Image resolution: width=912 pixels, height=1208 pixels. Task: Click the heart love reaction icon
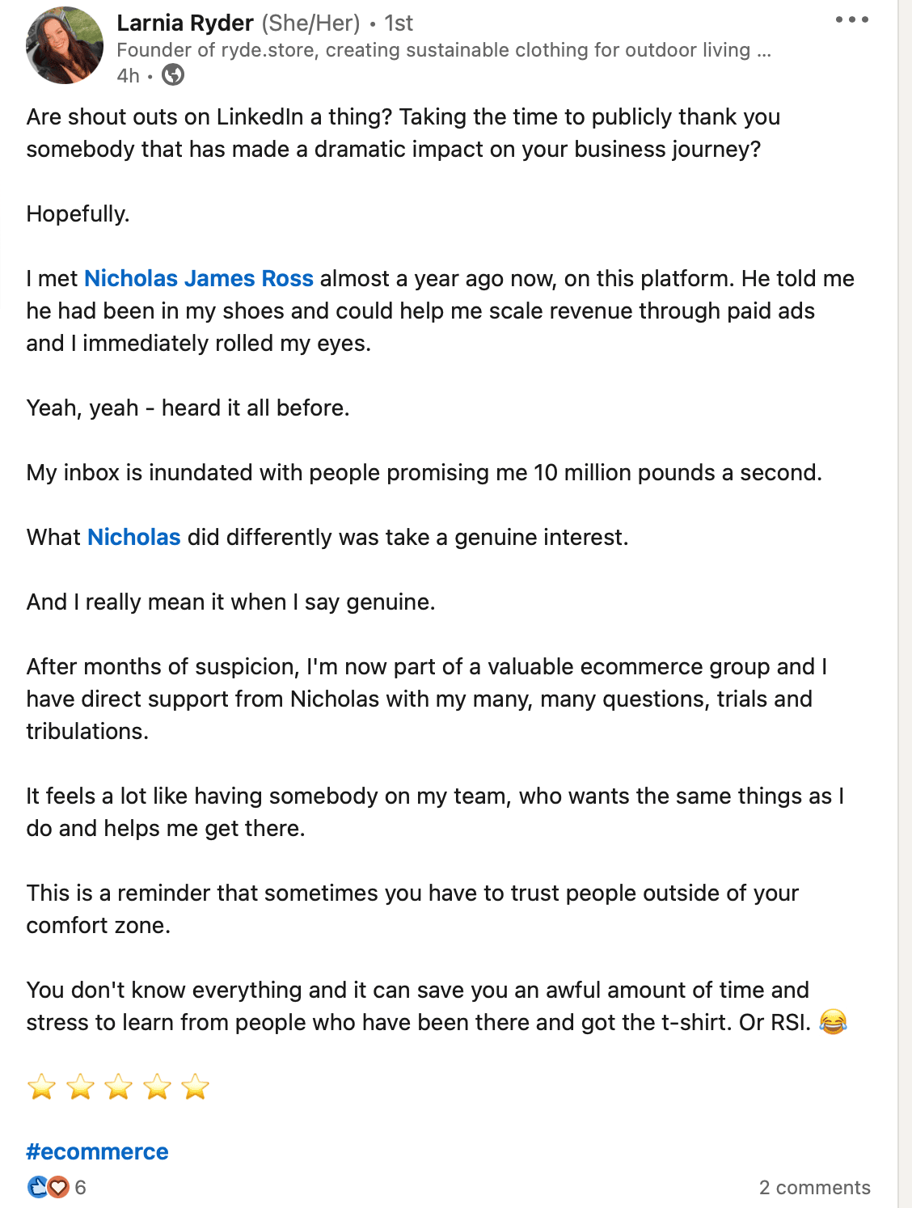click(57, 1187)
